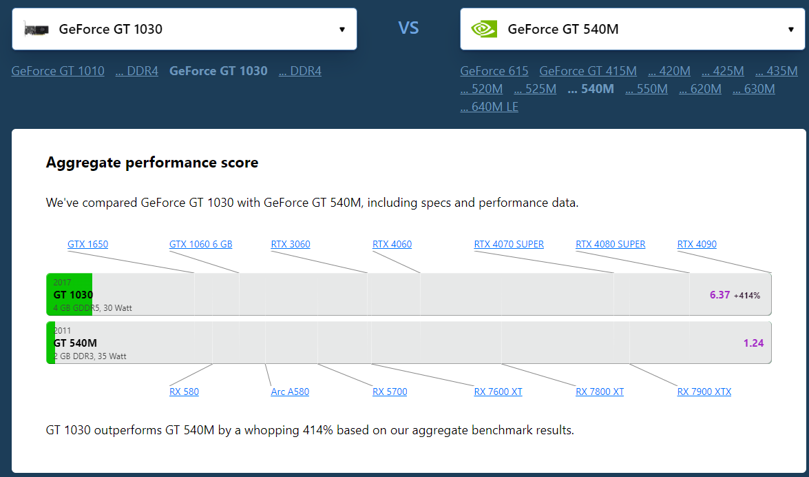This screenshot has width=809, height=477.
Task: Follow the GTX 1650 benchmark marker link
Action: (x=87, y=244)
